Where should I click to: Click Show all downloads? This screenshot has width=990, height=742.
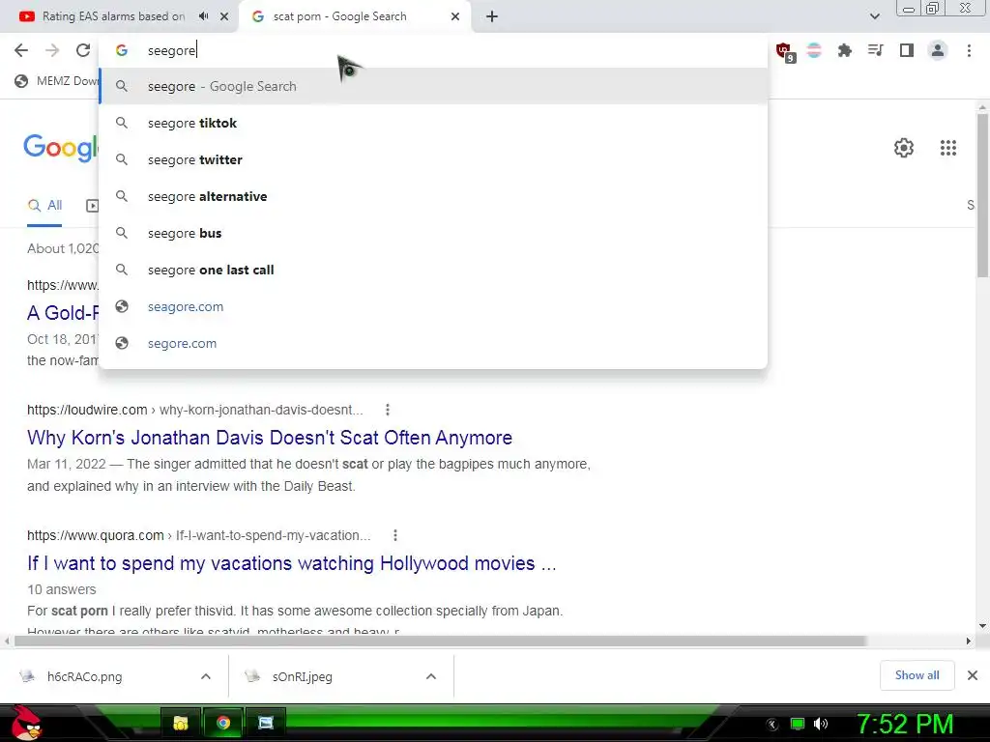pos(917,675)
